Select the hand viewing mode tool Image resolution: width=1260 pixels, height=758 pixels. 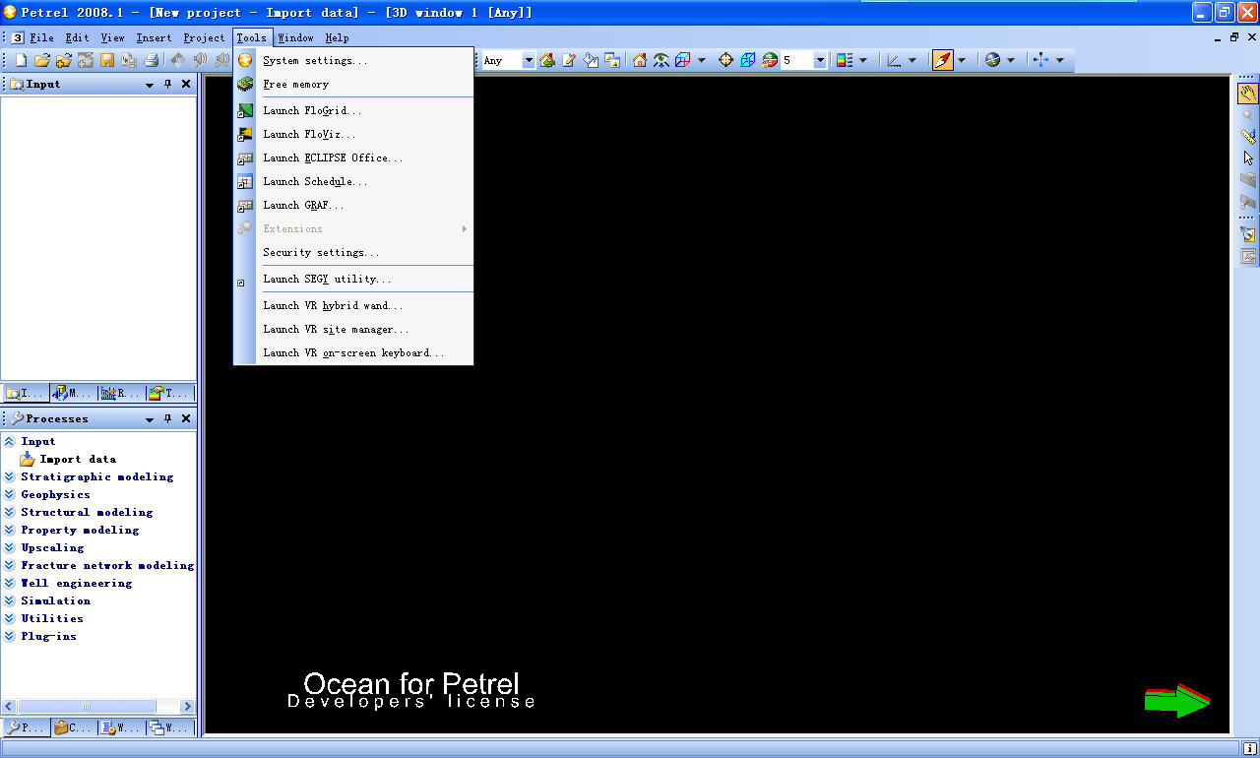pos(1248,94)
